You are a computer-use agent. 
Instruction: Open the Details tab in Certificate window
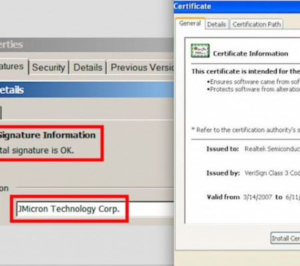(217, 24)
